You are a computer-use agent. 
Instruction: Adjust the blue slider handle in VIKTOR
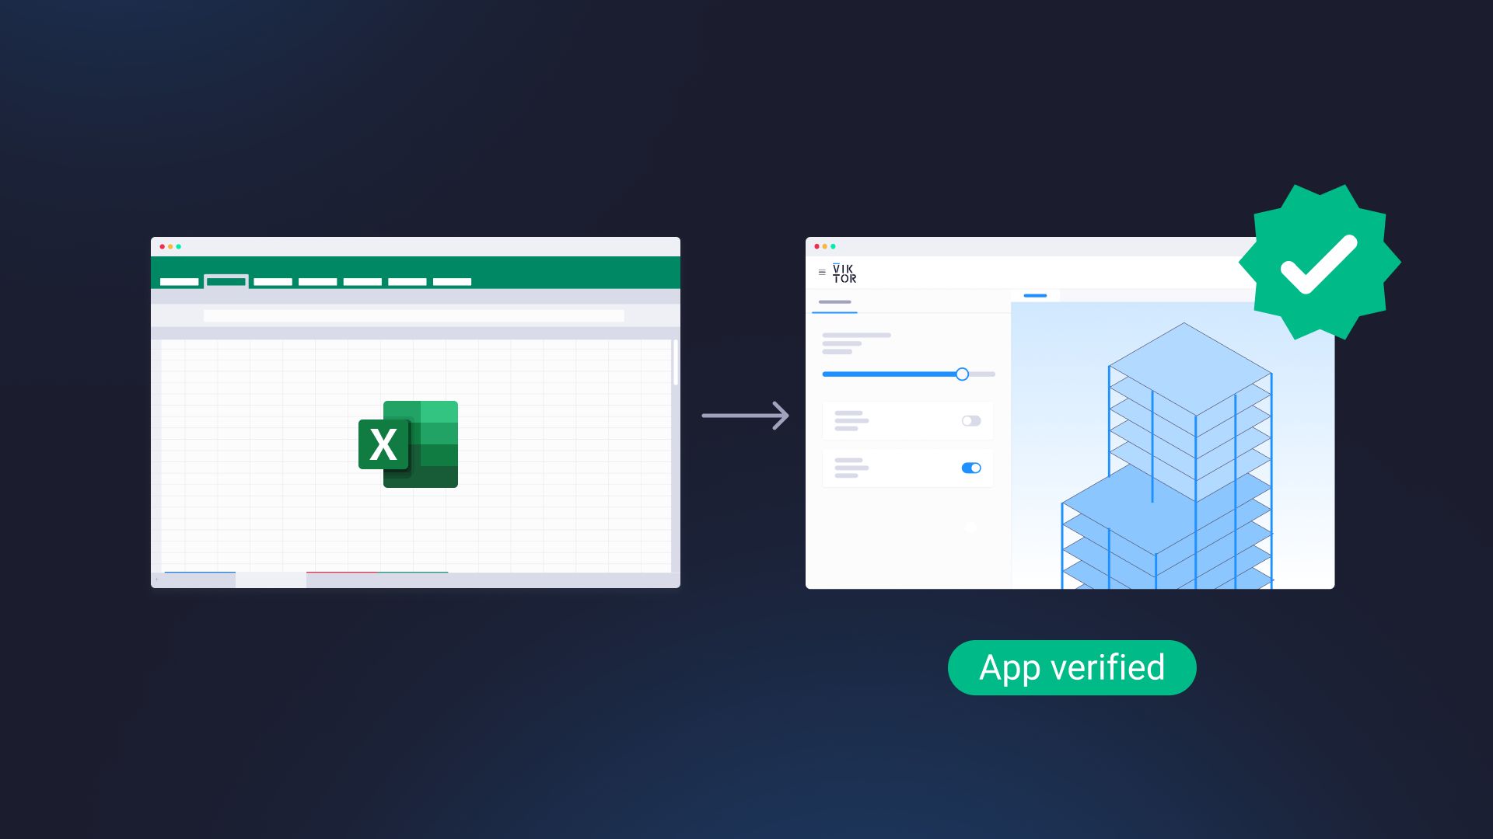coord(962,374)
